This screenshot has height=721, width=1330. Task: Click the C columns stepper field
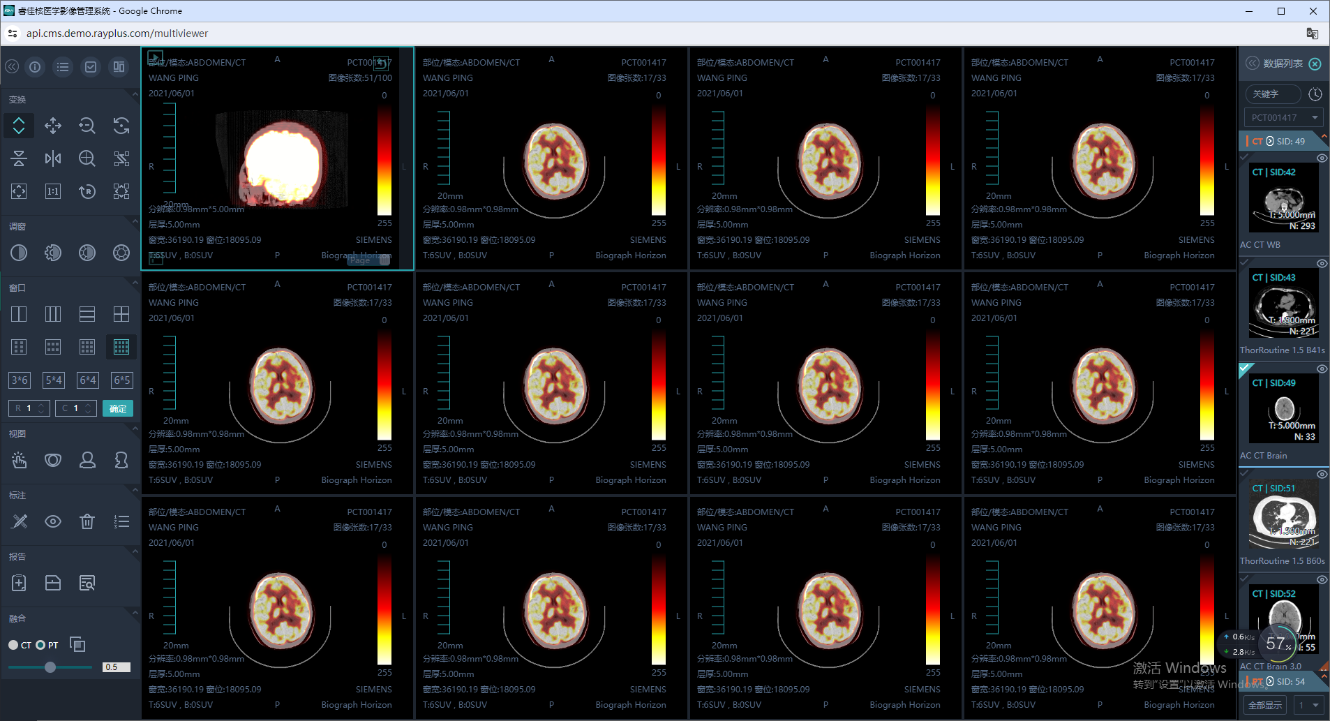click(x=76, y=408)
